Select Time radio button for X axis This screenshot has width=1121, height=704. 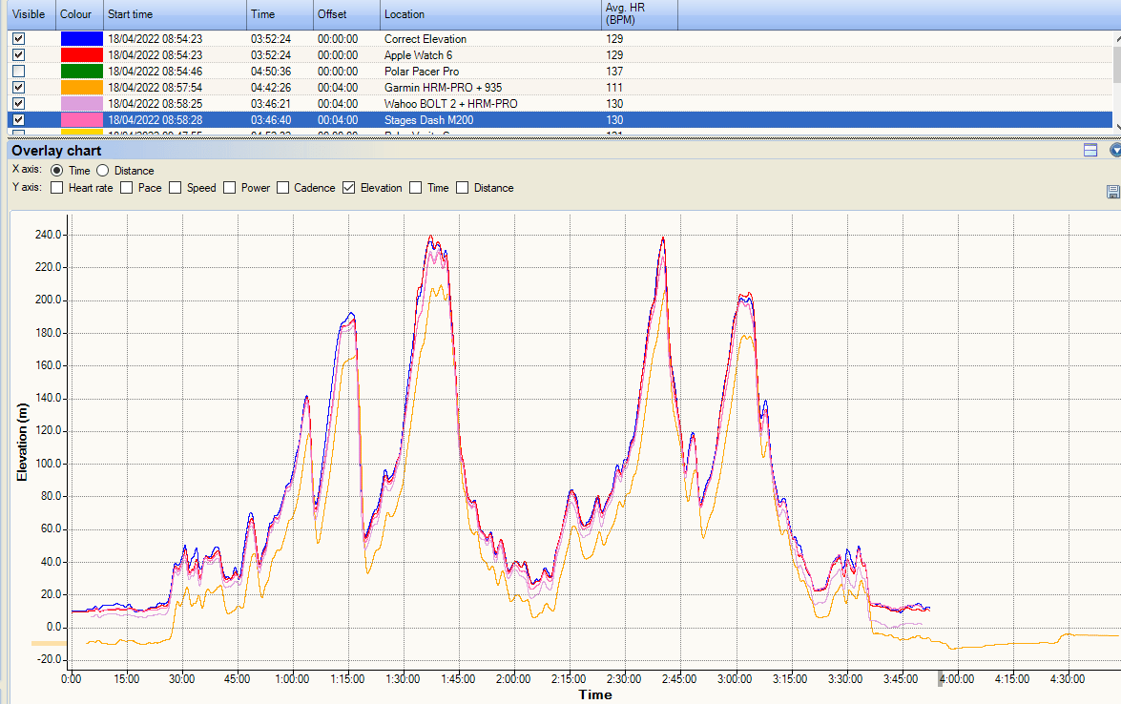click(56, 171)
